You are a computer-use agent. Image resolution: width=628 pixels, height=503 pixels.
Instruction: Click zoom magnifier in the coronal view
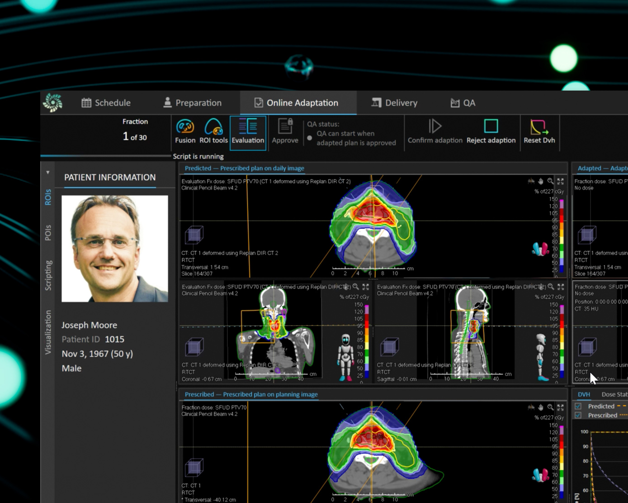point(356,287)
